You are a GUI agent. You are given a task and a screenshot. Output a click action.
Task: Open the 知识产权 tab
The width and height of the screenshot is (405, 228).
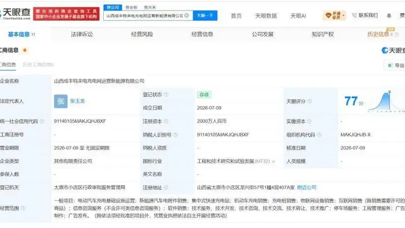(322, 34)
